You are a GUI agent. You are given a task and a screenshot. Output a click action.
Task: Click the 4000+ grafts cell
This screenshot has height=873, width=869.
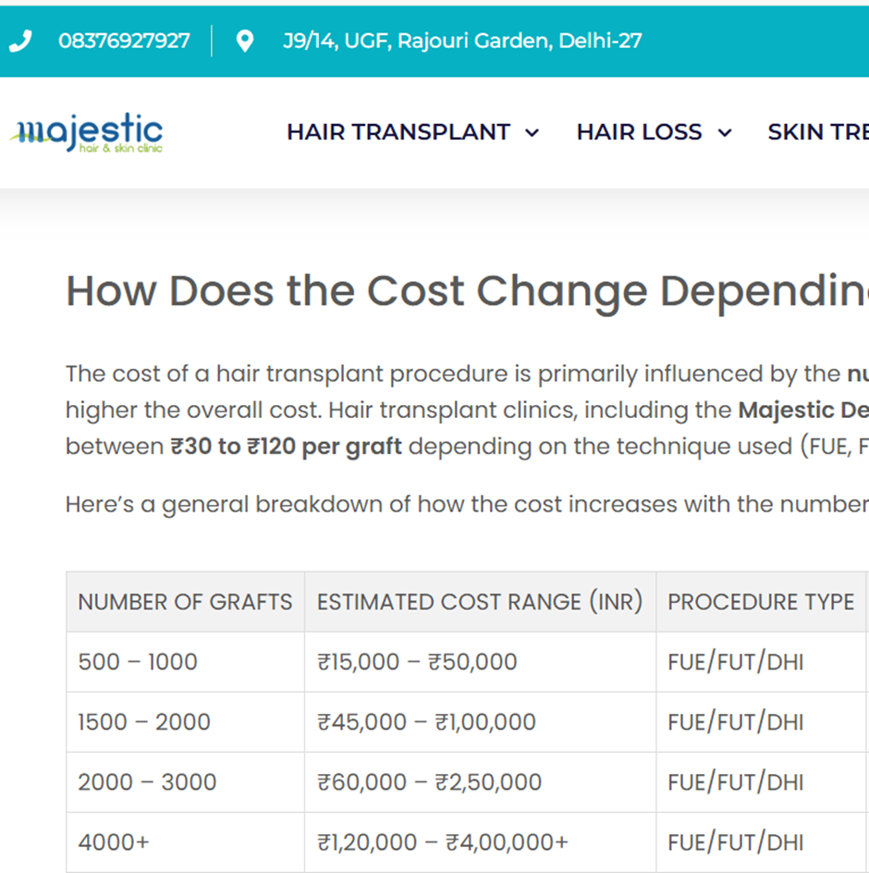[114, 842]
